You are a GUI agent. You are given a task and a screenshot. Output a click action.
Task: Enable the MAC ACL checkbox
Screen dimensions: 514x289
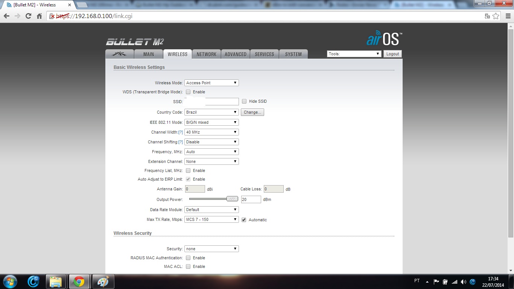tap(188, 266)
